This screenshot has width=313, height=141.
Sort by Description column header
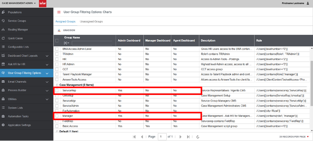click(208, 41)
